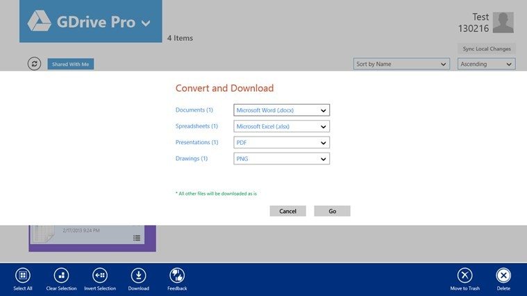The width and height of the screenshot is (527, 296).
Task: Click the circular refresh icon
Action: (34, 64)
